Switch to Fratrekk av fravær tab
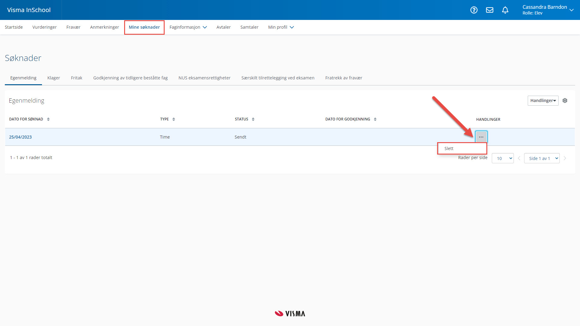This screenshot has height=326, width=580. [343, 78]
